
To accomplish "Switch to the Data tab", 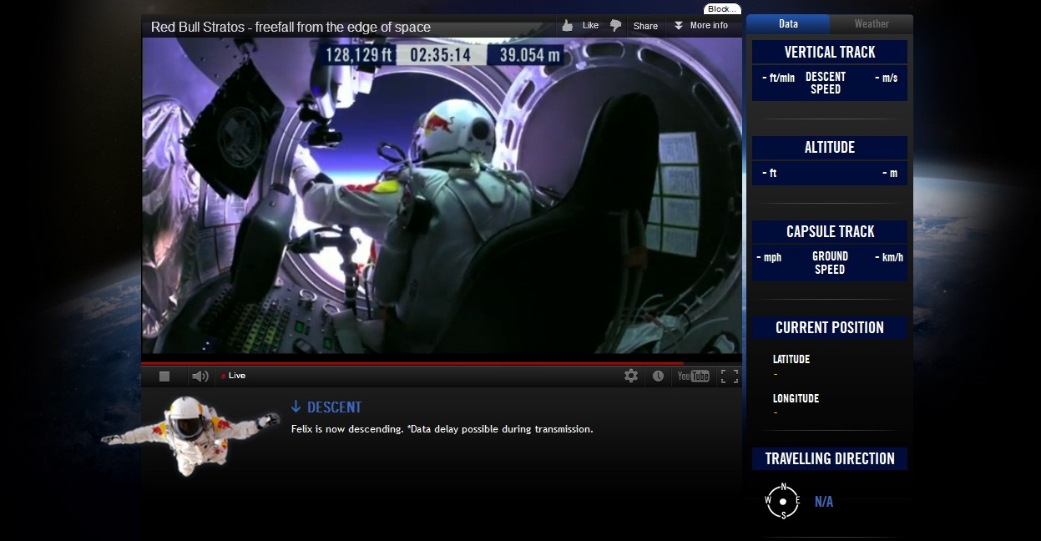I will pos(788,23).
